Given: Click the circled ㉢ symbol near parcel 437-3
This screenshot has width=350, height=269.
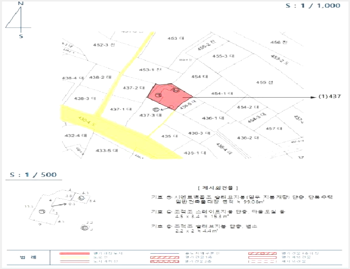Looking at the screenshot, I should (156, 109).
